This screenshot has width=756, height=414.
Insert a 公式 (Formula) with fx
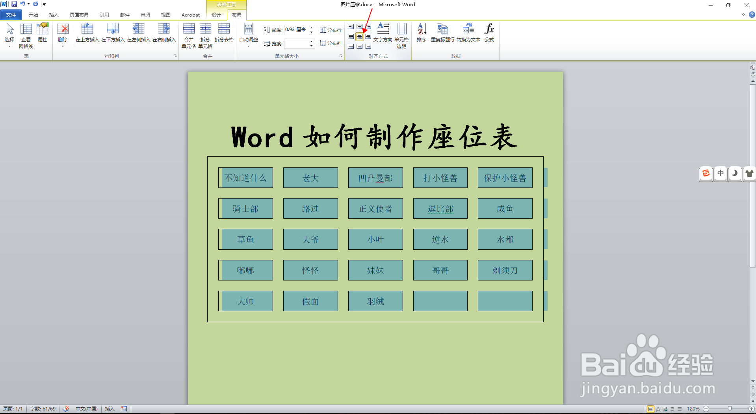click(x=489, y=32)
